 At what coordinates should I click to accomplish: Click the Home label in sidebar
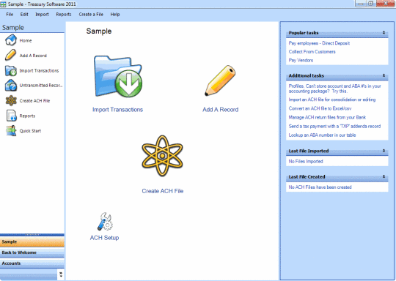26,40
